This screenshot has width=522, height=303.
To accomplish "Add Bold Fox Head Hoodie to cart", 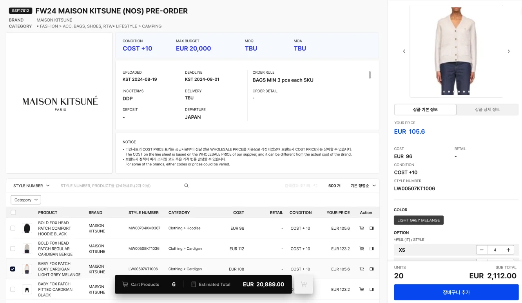I will (x=362, y=228).
